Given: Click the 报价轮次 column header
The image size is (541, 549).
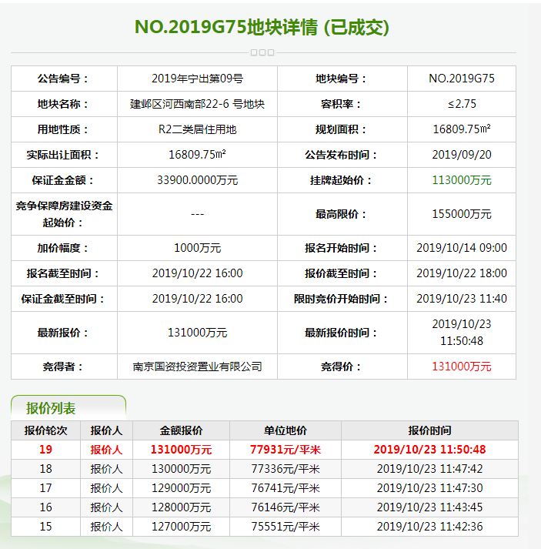Looking at the screenshot, I should pyautogui.click(x=46, y=430).
